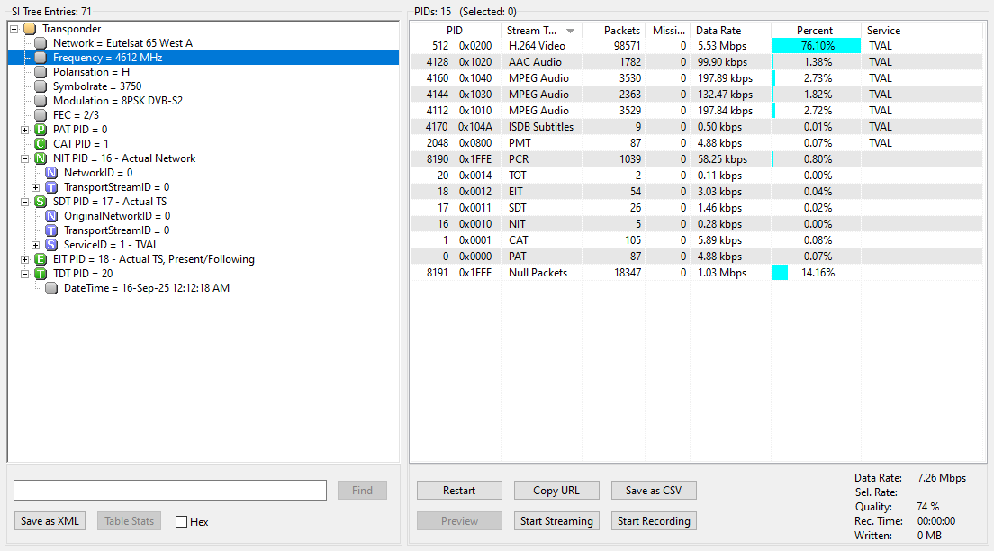Click the yellow Transponder root icon

(30, 29)
